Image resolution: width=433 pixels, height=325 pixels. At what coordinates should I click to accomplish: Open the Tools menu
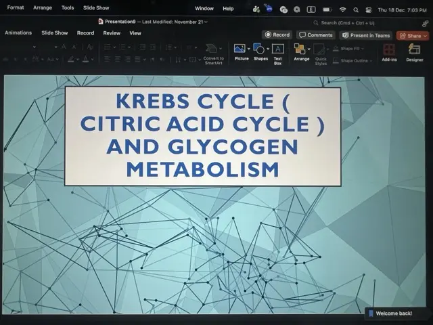pyautogui.click(x=68, y=7)
